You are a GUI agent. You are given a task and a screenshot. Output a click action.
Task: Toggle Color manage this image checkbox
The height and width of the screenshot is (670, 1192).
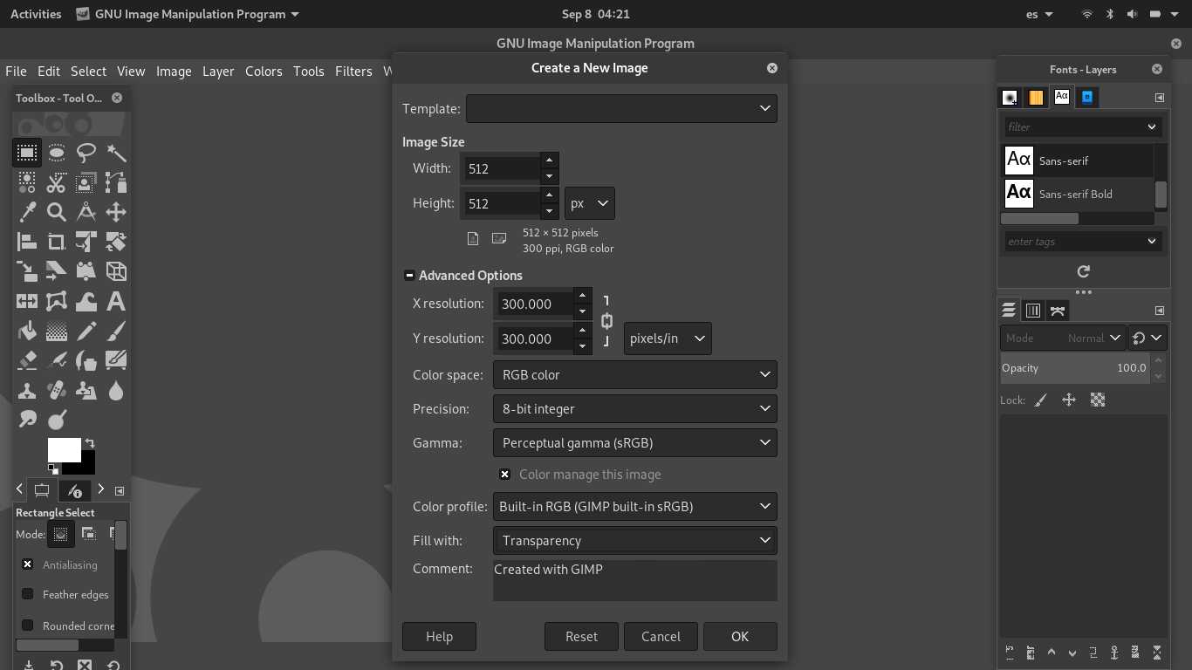click(x=505, y=475)
